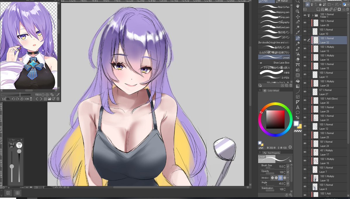Open the Tool Property panel menu

[260, 153]
